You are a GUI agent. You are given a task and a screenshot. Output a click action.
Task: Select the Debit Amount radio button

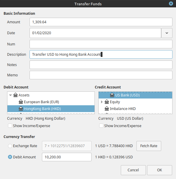[10, 157]
